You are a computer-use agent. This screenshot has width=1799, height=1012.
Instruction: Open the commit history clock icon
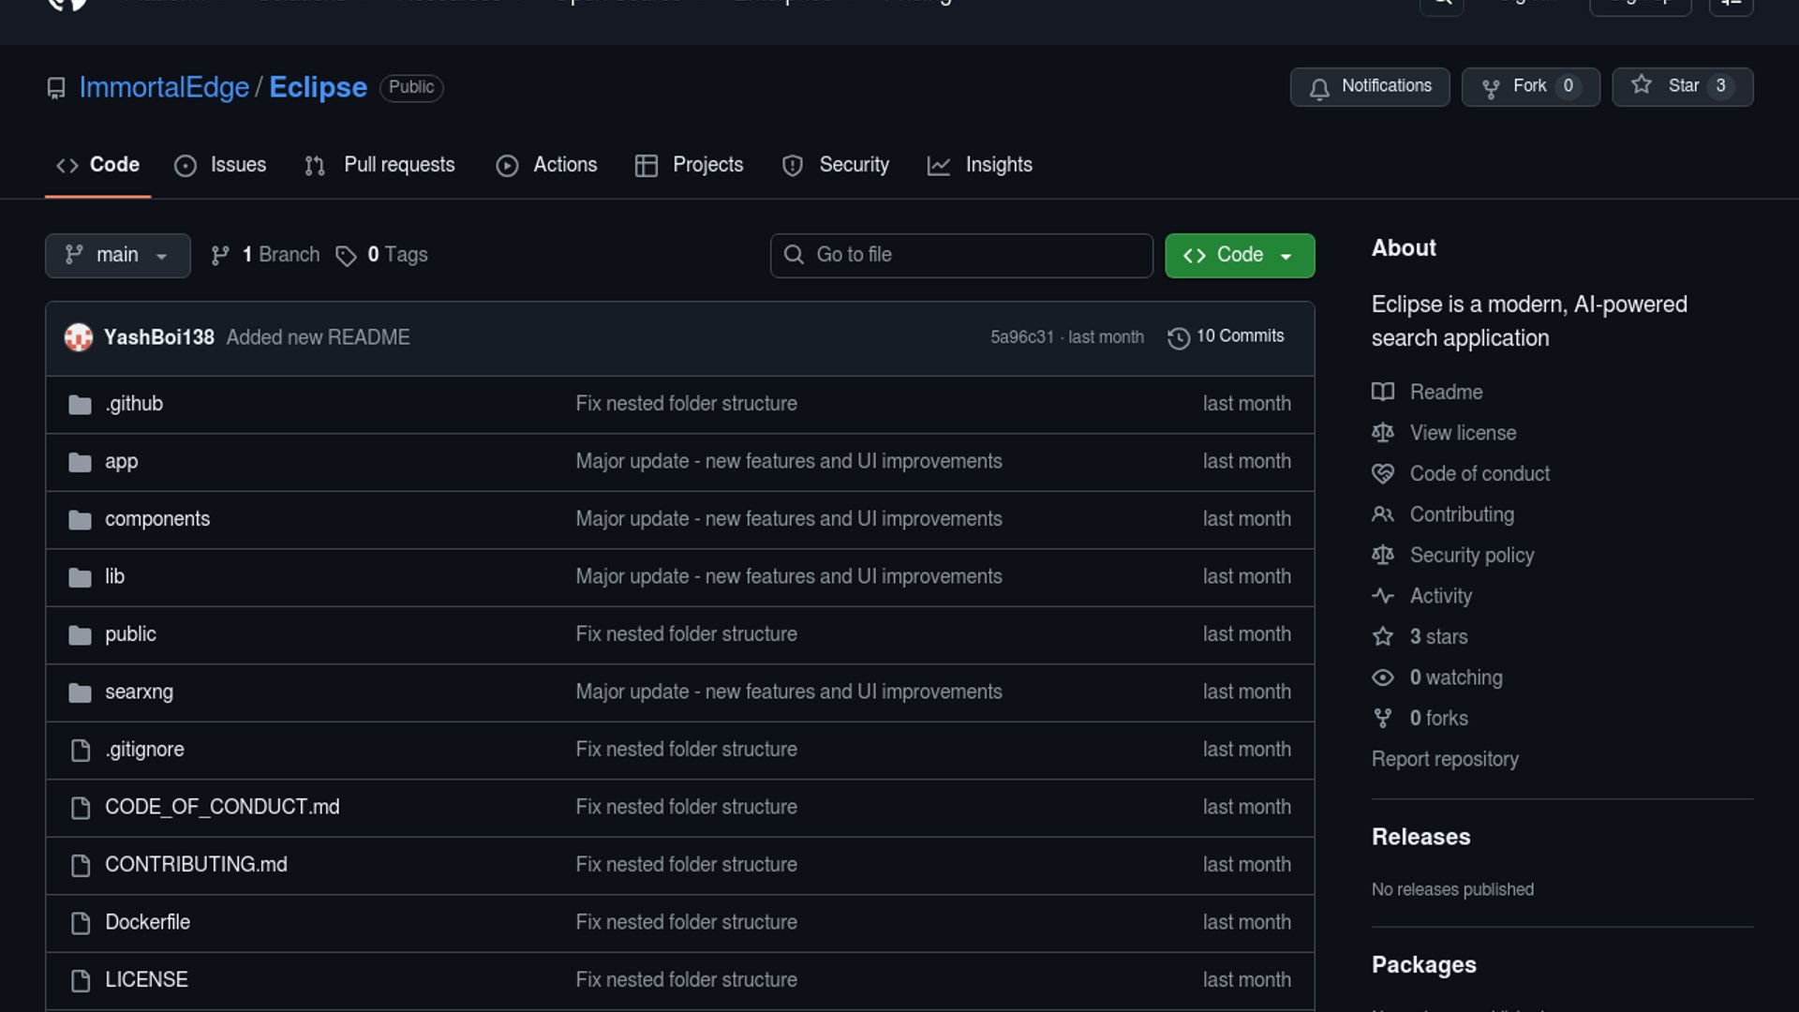tap(1179, 337)
